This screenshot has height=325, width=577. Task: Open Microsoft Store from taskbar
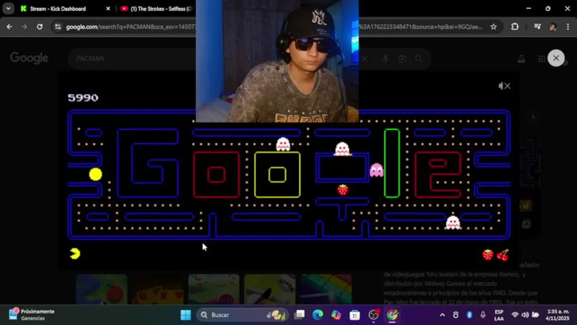355,315
